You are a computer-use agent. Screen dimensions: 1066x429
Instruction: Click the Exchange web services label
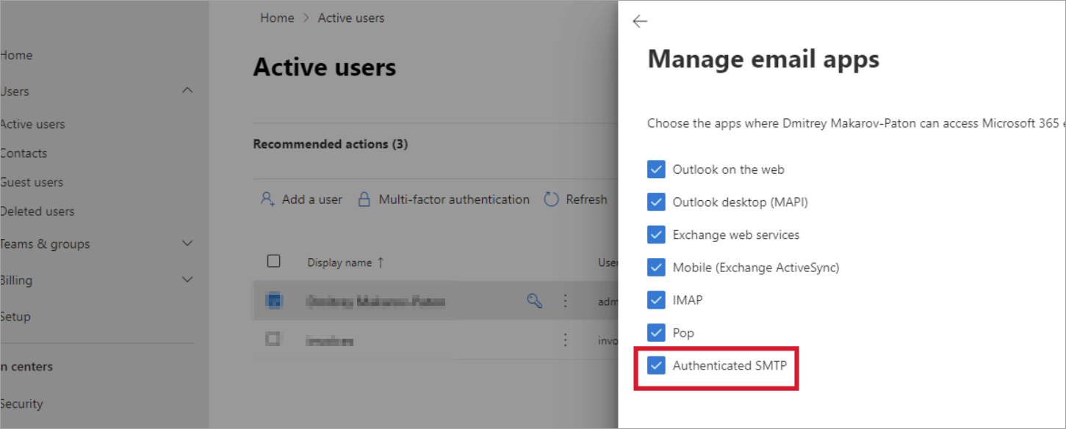736,235
